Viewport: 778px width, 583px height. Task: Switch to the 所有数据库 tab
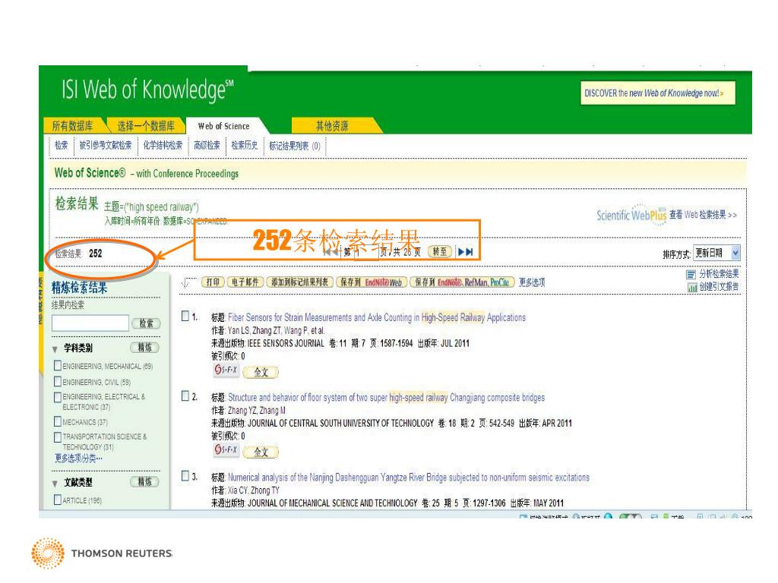pyautogui.click(x=72, y=126)
